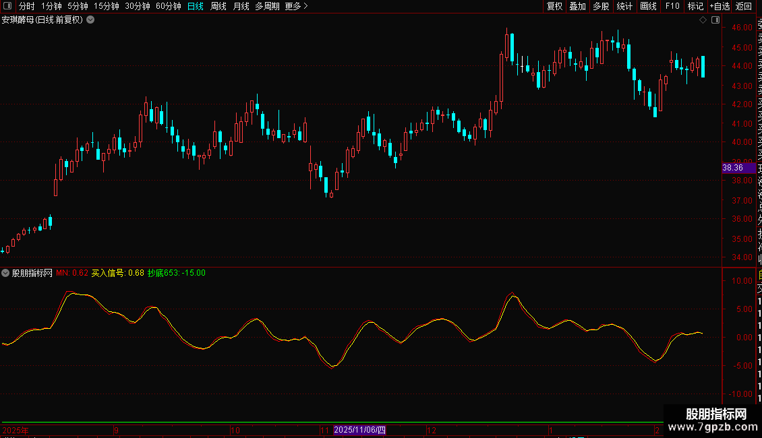Expand the 股朋指标网 indicator dropdown arrow
Image resolution: width=762 pixels, height=438 pixels.
pos(6,273)
